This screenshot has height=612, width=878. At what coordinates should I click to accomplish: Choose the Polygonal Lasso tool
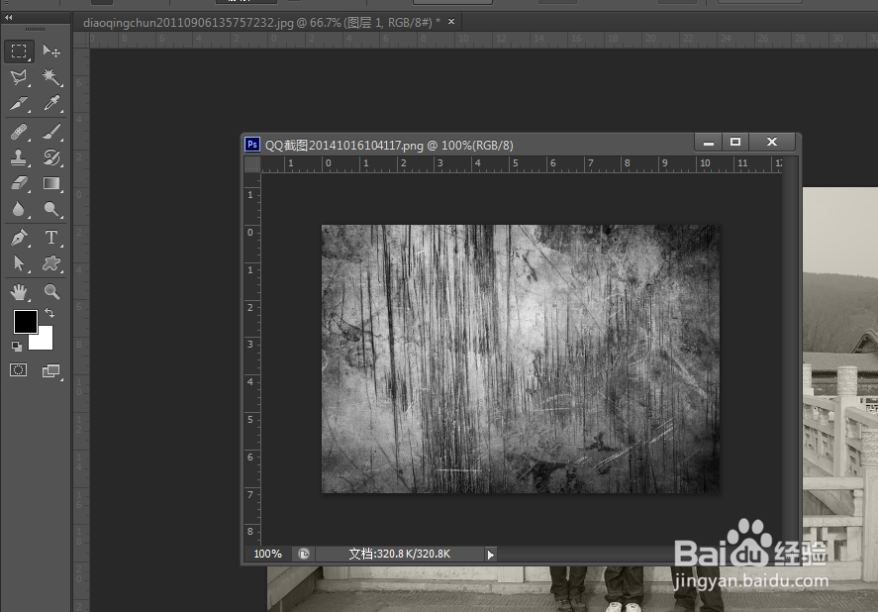coord(19,77)
